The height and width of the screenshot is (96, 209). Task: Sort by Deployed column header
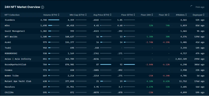(x=198, y=15)
